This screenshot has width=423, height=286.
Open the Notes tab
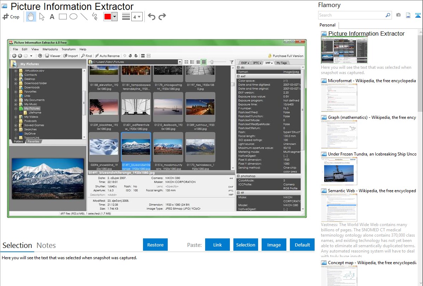tap(46, 245)
